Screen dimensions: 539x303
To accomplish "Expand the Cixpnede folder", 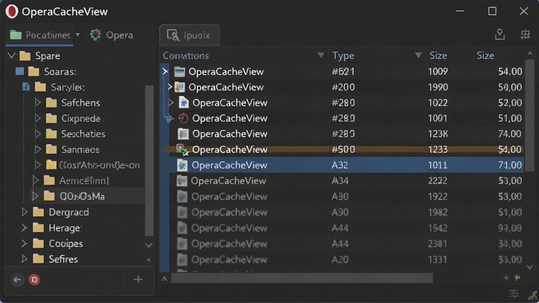I will (37, 118).
